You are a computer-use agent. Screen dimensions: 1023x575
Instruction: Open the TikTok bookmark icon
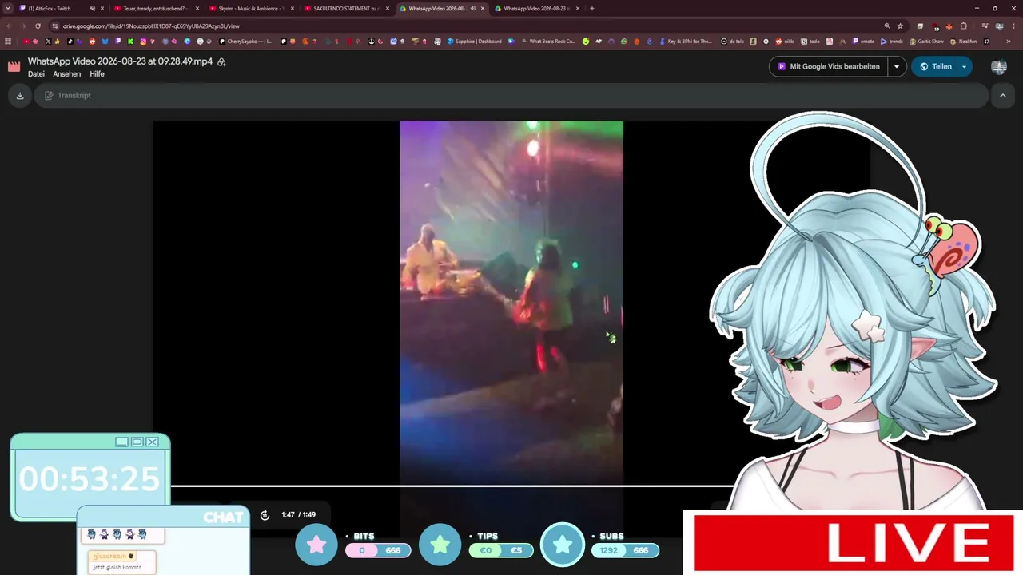tap(70, 42)
